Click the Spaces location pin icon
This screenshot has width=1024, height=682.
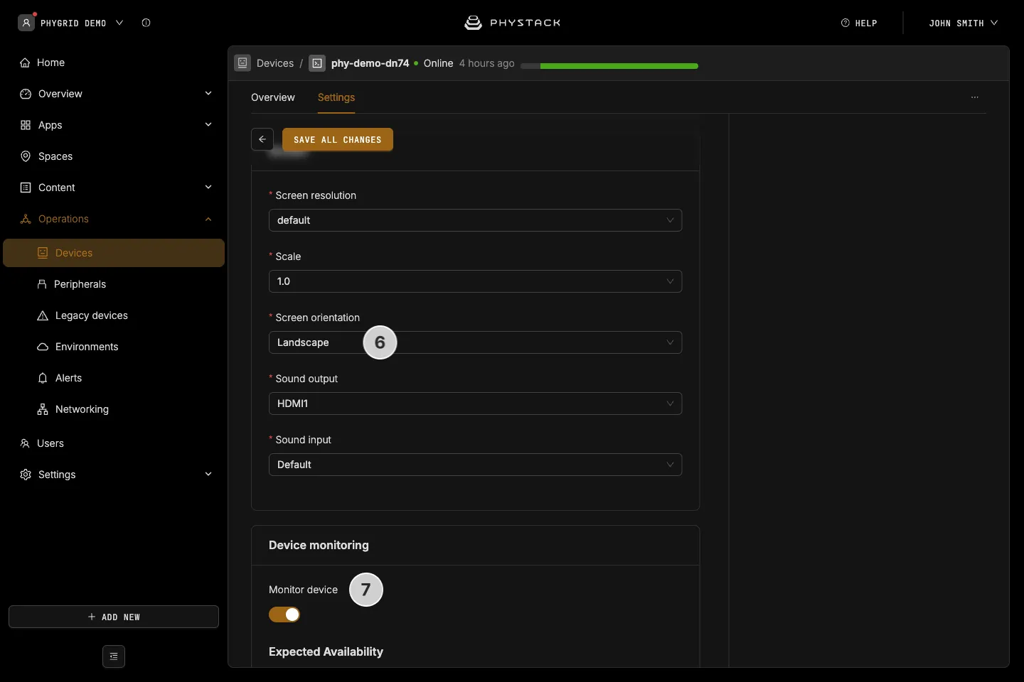click(26, 156)
